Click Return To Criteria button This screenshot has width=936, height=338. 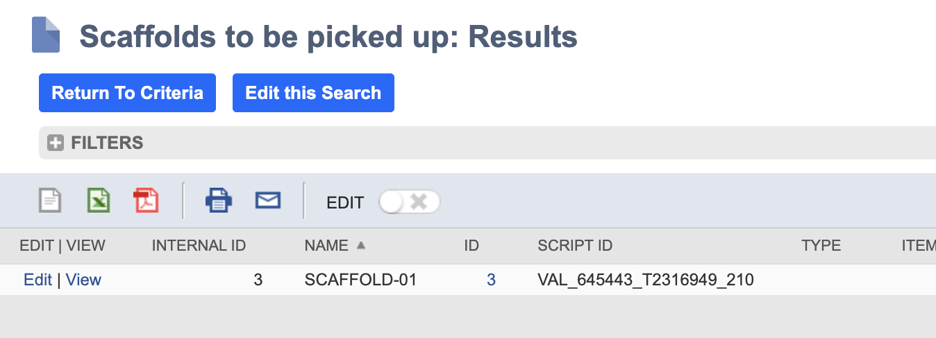[127, 93]
